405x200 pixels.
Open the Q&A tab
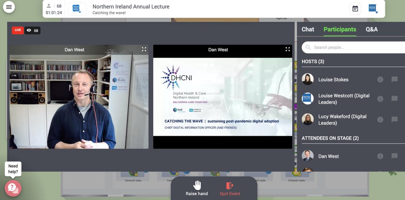pyautogui.click(x=372, y=29)
